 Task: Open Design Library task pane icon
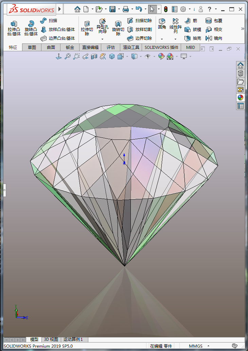[x=241, y=73]
